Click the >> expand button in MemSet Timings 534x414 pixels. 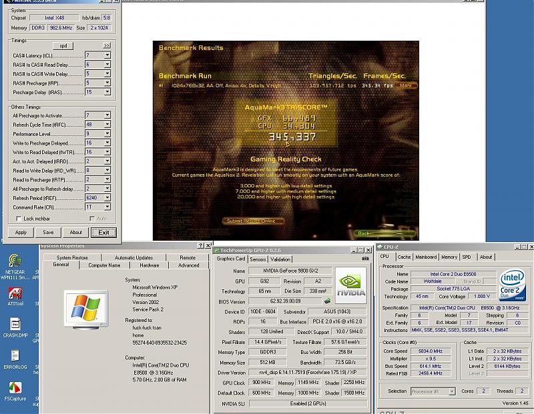(107, 45)
